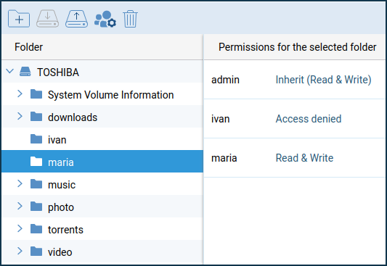Click the eject drive upload icon
This screenshot has width=387, height=266.
point(76,18)
